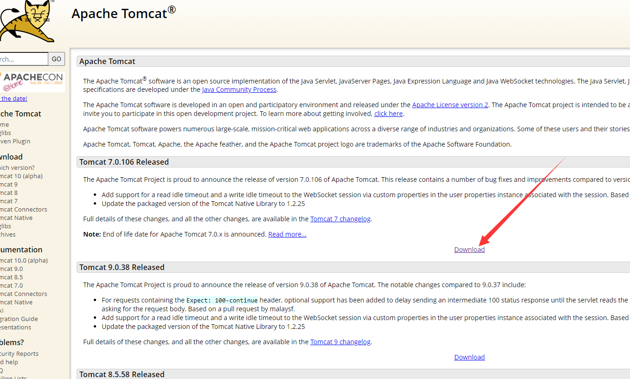The height and width of the screenshot is (379, 630).
Task: Click the 'Expect: 100-continue' code text
Action: (x=222, y=300)
